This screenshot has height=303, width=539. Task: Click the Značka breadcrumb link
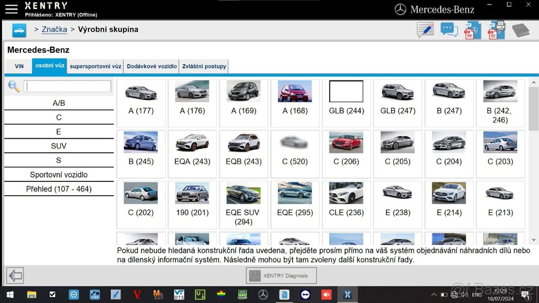point(54,30)
